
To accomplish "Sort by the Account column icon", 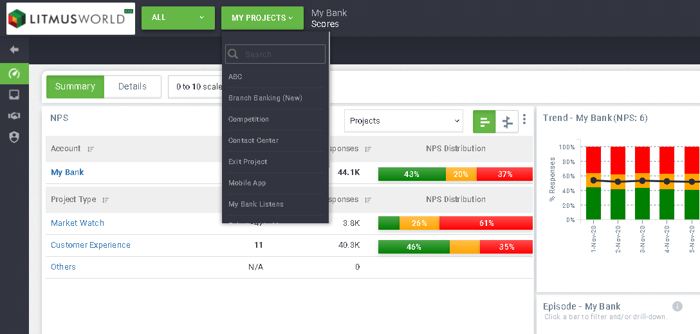I will pos(91,149).
